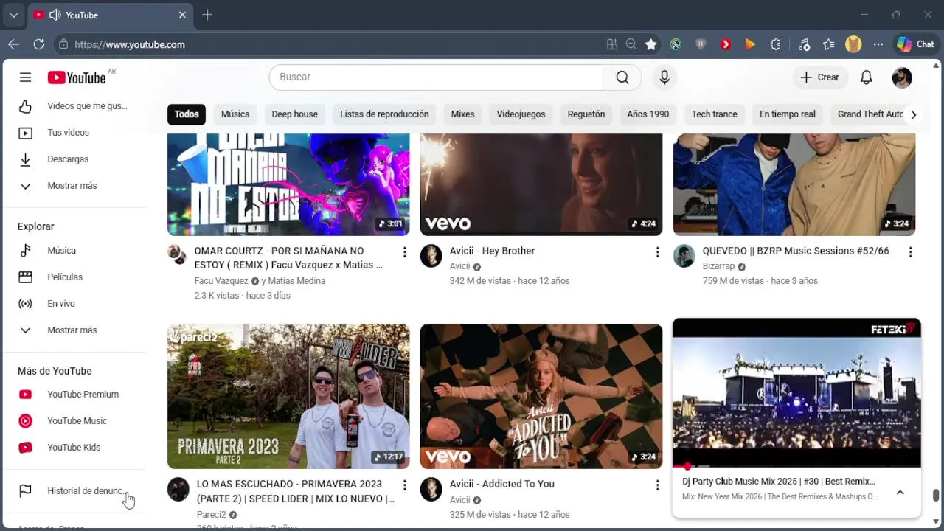Toggle muted tab speaker icon

click(55, 15)
